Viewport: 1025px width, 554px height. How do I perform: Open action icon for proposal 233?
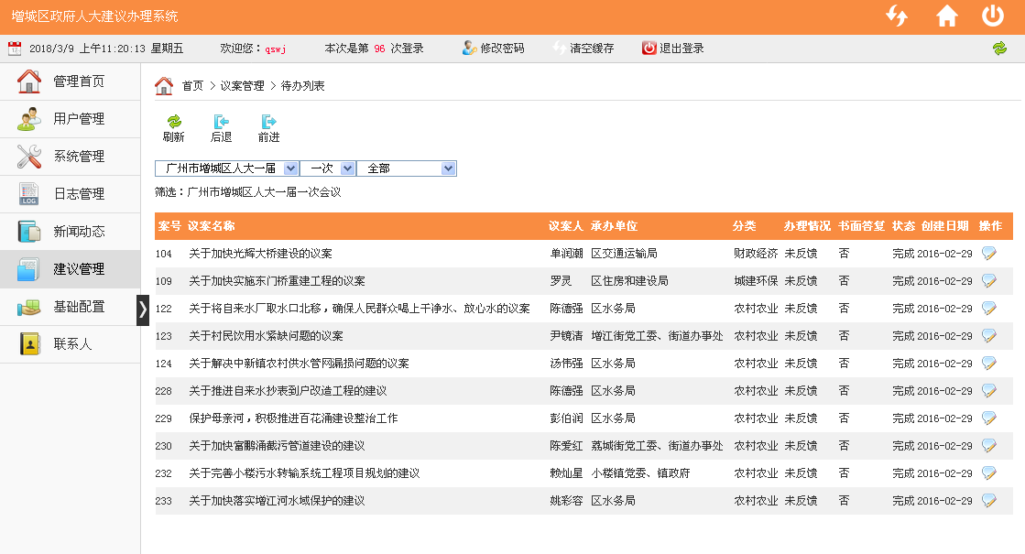click(x=989, y=500)
